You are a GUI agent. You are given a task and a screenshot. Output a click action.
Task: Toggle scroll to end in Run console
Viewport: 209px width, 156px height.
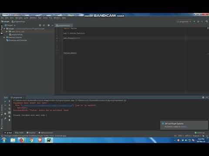[x=9, y=112]
